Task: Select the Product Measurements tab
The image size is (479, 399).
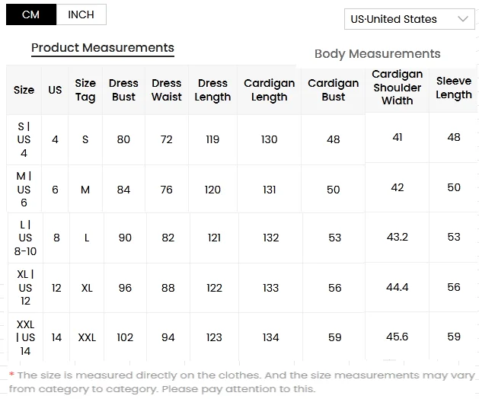Action: pyautogui.click(x=103, y=48)
